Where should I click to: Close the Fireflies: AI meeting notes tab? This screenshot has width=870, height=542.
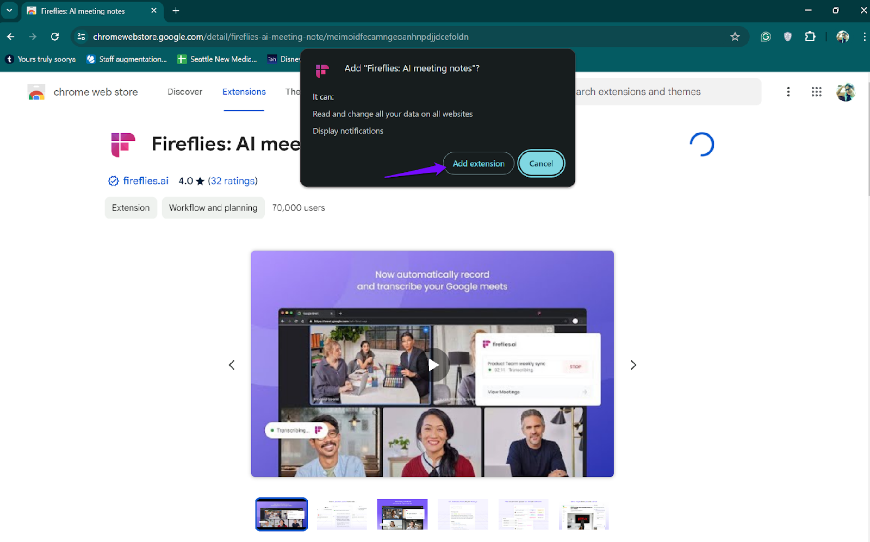(154, 10)
